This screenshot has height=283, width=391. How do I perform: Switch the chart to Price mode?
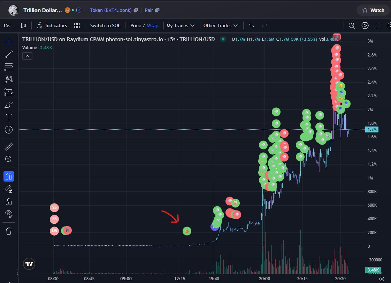[136, 25]
